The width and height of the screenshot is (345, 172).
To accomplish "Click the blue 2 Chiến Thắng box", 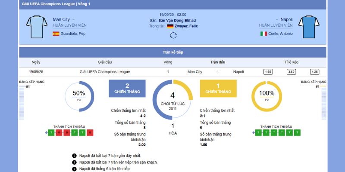I will point(127,88).
